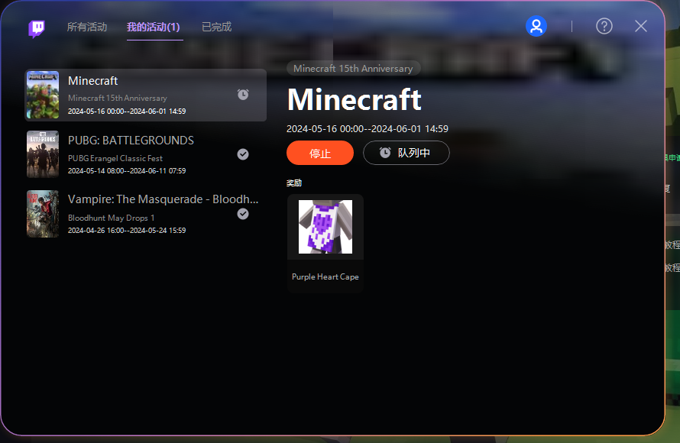Select the Minecraft game cover thumbnail

pos(43,95)
